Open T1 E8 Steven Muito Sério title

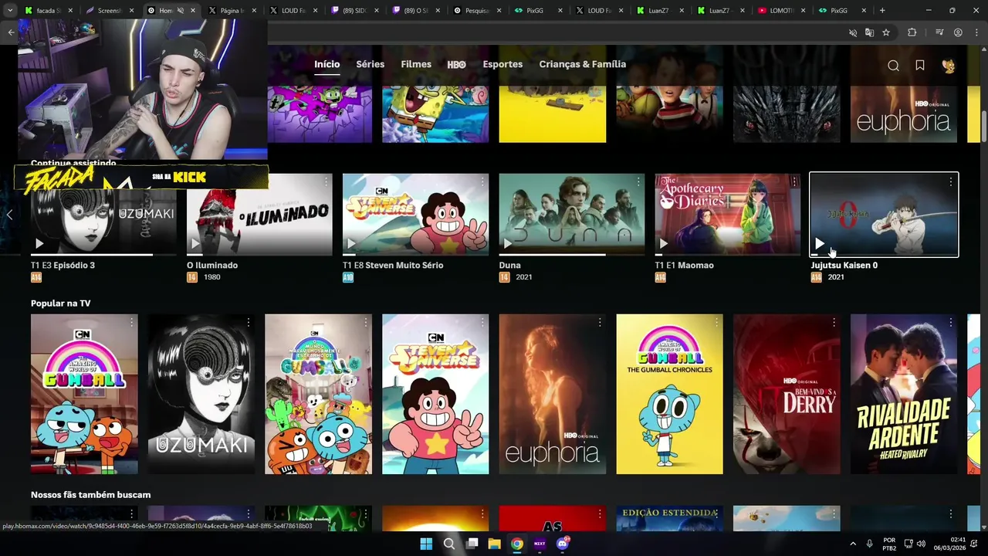click(393, 265)
